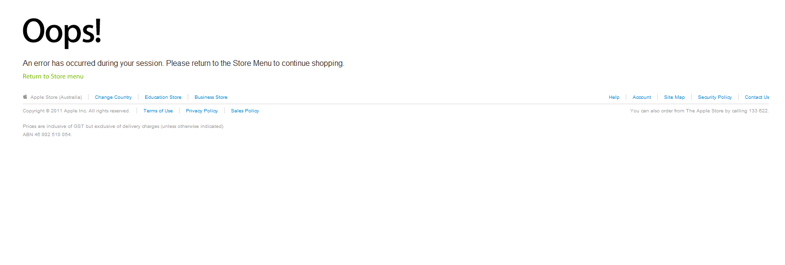Open the Sales Policy link
The width and height of the screenshot is (785, 265).
(x=245, y=111)
